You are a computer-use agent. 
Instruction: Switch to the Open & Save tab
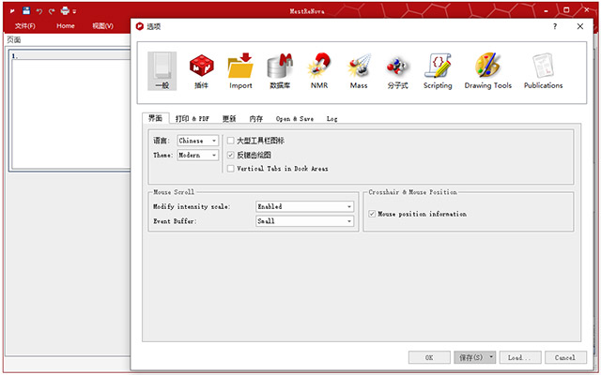[x=294, y=119]
